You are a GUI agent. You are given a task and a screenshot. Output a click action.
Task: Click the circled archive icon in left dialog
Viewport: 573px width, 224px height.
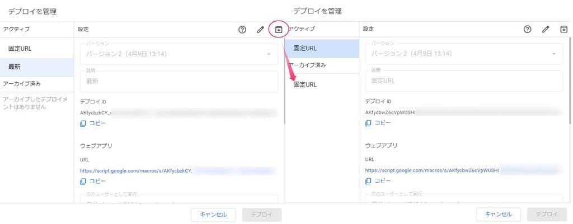click(x=279, y=30)
